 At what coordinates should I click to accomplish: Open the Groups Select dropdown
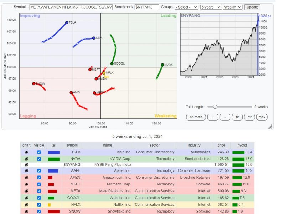186,7
